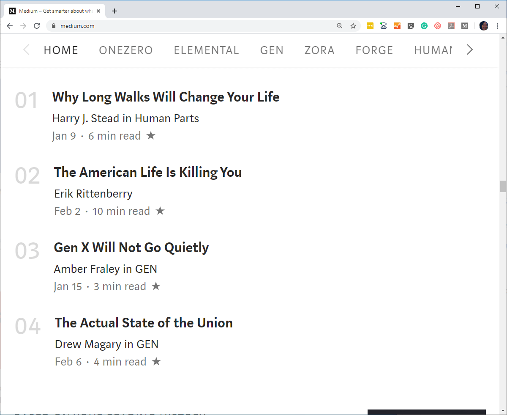Expand the hidden tab list with the new tab strip
The image size is (507, 415).
click(x=114, y=11)
